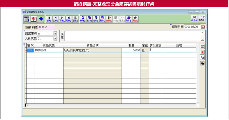Add a new transfer record (新增)
Viewport: 229px width, 120px height.
pos(83,19)
